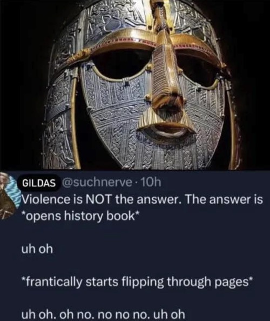The height and width of the screenshot is (321, 270).
Task: Click the word "history" in the tweet
Action: (x=84, y=216)
